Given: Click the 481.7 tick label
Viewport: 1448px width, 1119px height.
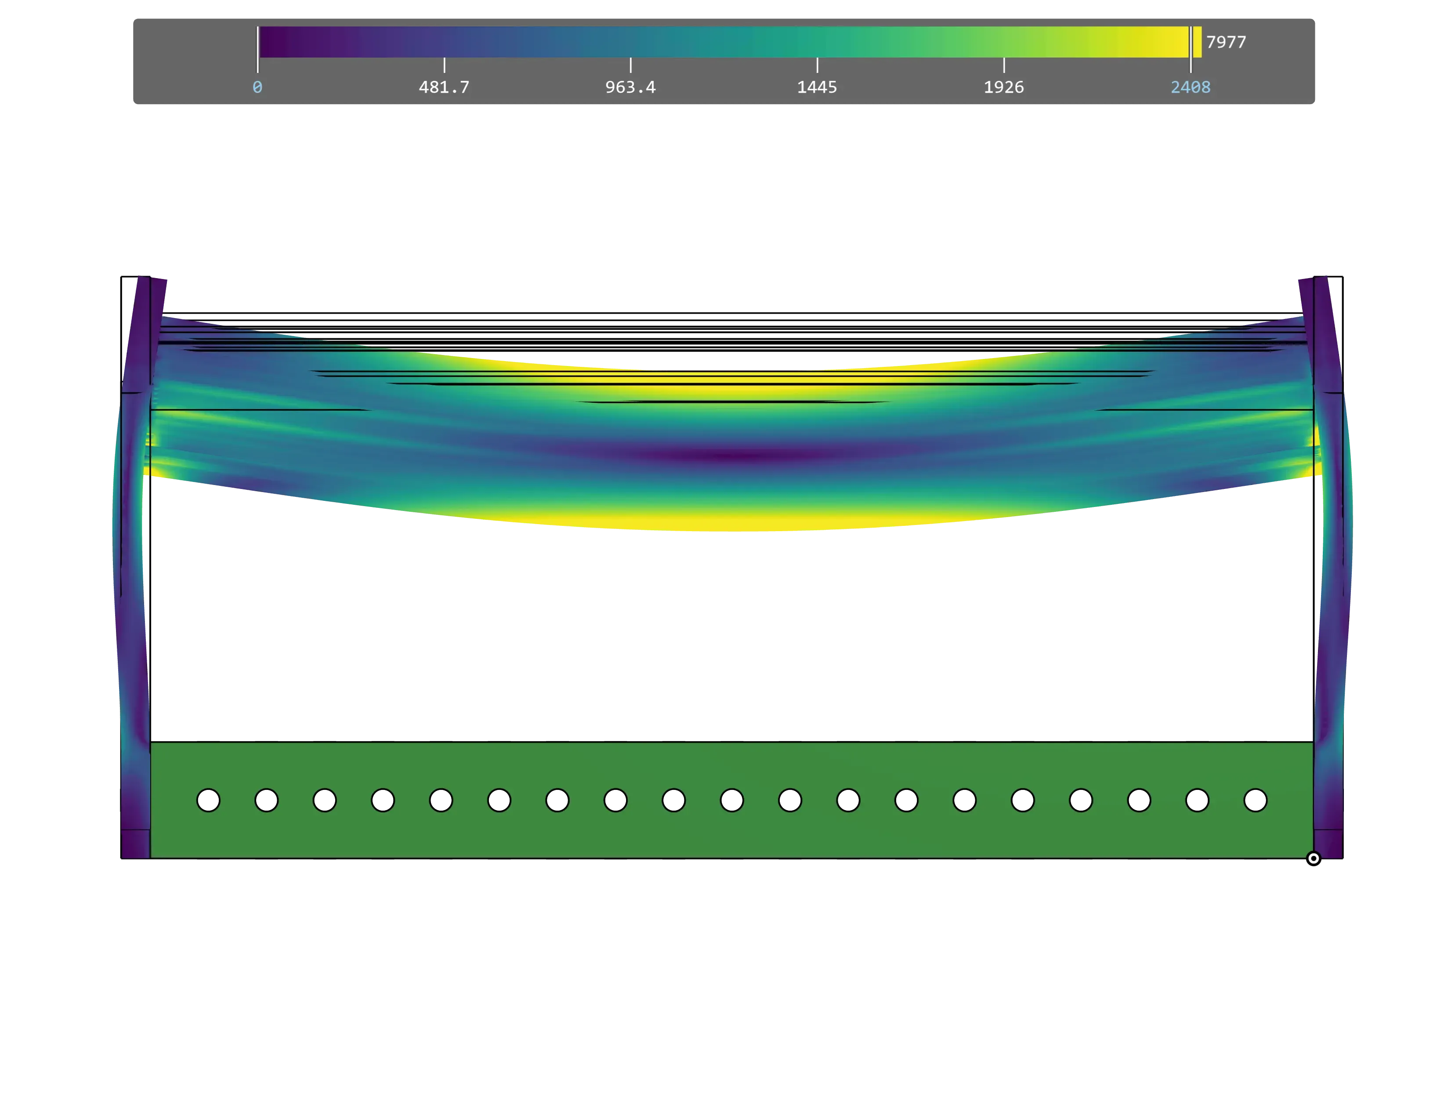Looking at the screenshot, I should 444,87.
